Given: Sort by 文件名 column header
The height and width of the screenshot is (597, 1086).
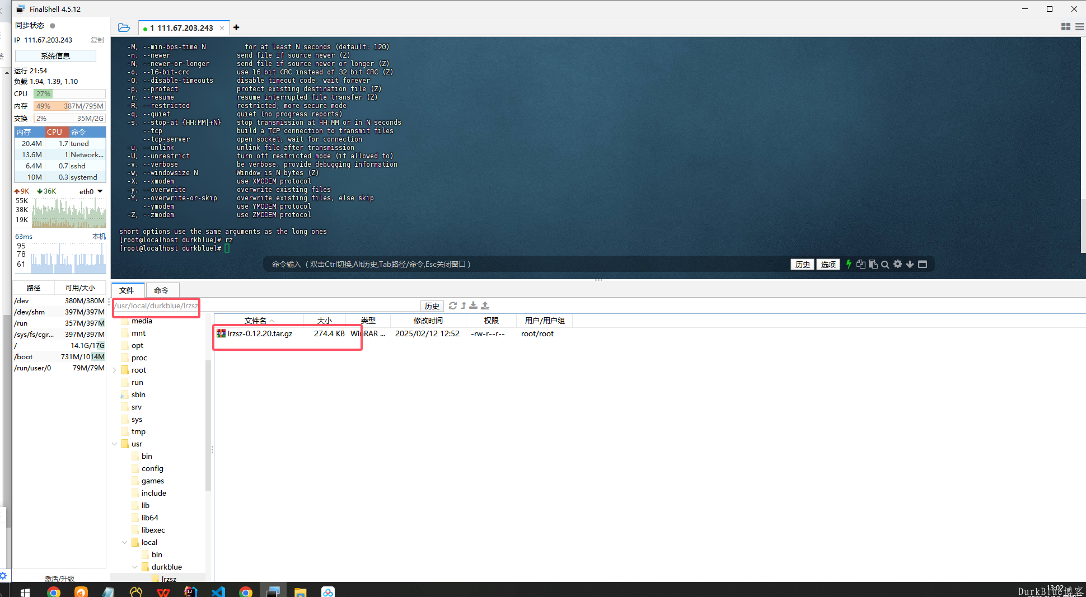Looking at the screenshot, I should tap(259, 321).
